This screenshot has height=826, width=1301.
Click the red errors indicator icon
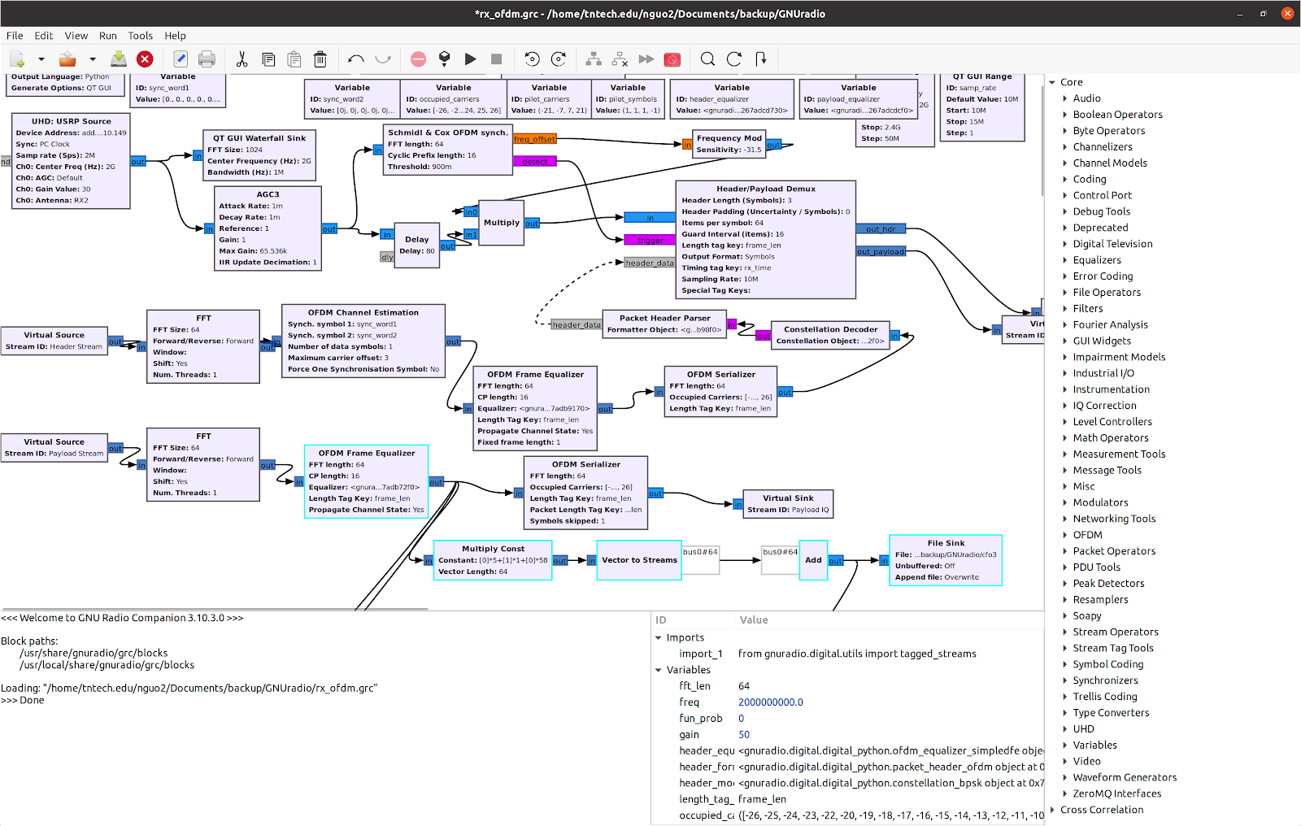click(x=418, y=59)
